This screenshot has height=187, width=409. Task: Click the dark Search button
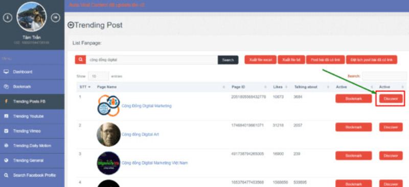tap(228, 60)
